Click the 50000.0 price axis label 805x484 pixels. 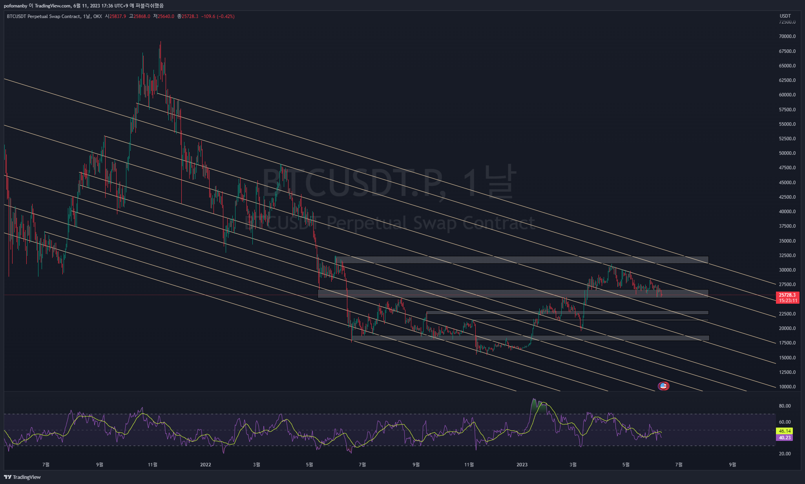point(787,153)
